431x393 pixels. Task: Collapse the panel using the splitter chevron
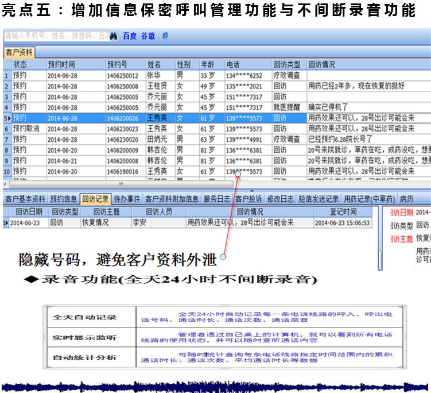(x=251, y=191)
